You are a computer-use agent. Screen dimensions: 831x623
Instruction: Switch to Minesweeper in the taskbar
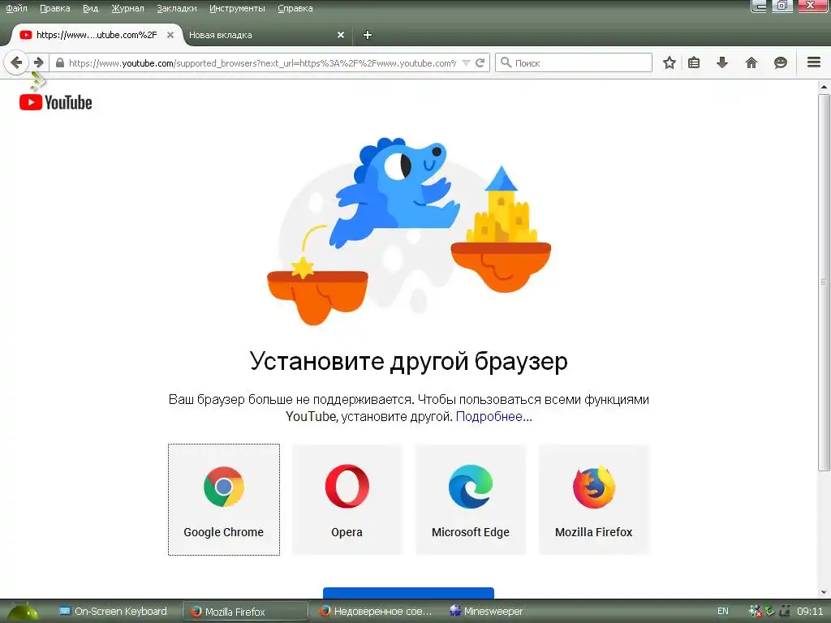coord(486,612)
